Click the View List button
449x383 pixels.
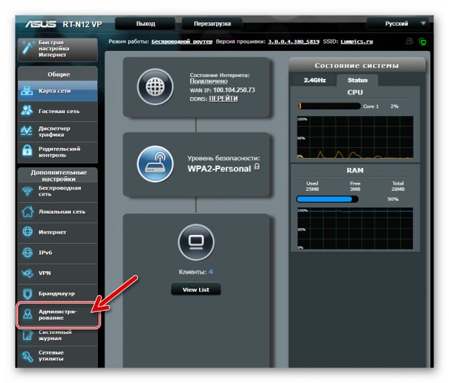pos(196,289)
